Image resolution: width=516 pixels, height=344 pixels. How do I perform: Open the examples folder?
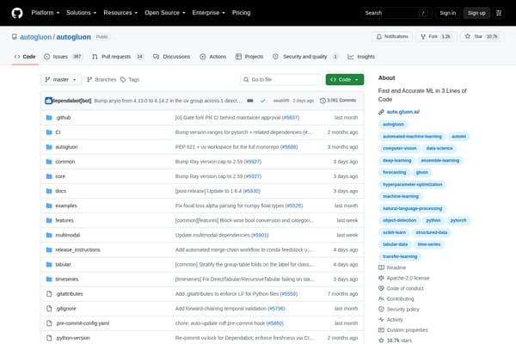tap(66, 206)
